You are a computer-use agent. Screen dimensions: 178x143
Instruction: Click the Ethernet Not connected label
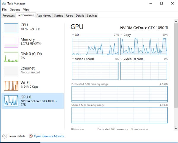(30, 70)
